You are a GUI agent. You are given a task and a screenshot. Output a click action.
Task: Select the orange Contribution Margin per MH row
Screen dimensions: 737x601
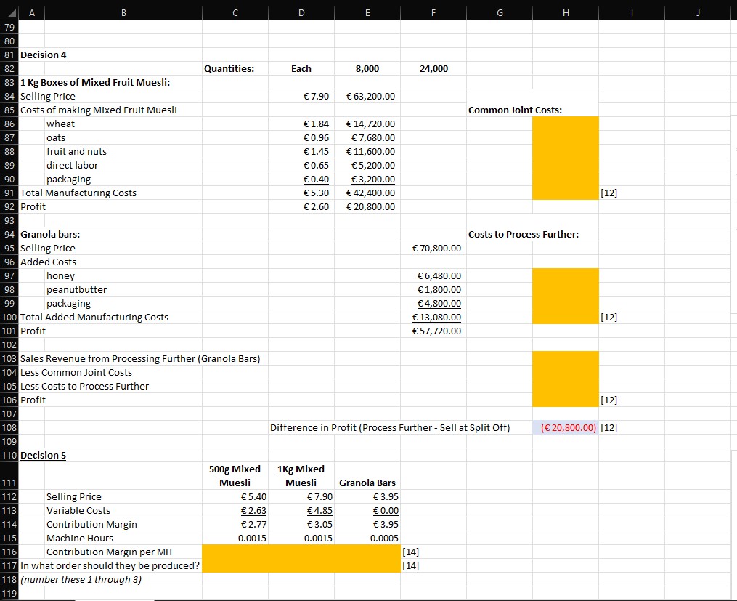(x=301, y=552)
